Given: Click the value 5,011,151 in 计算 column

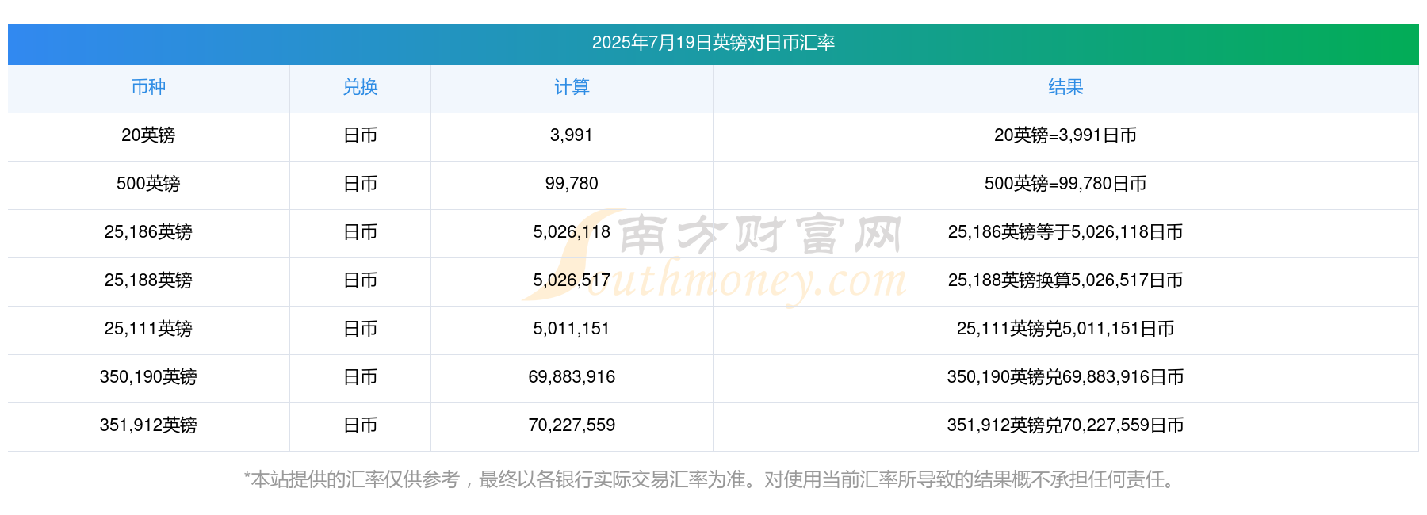Looking at the screenshot, I should [x=572, y=329].
